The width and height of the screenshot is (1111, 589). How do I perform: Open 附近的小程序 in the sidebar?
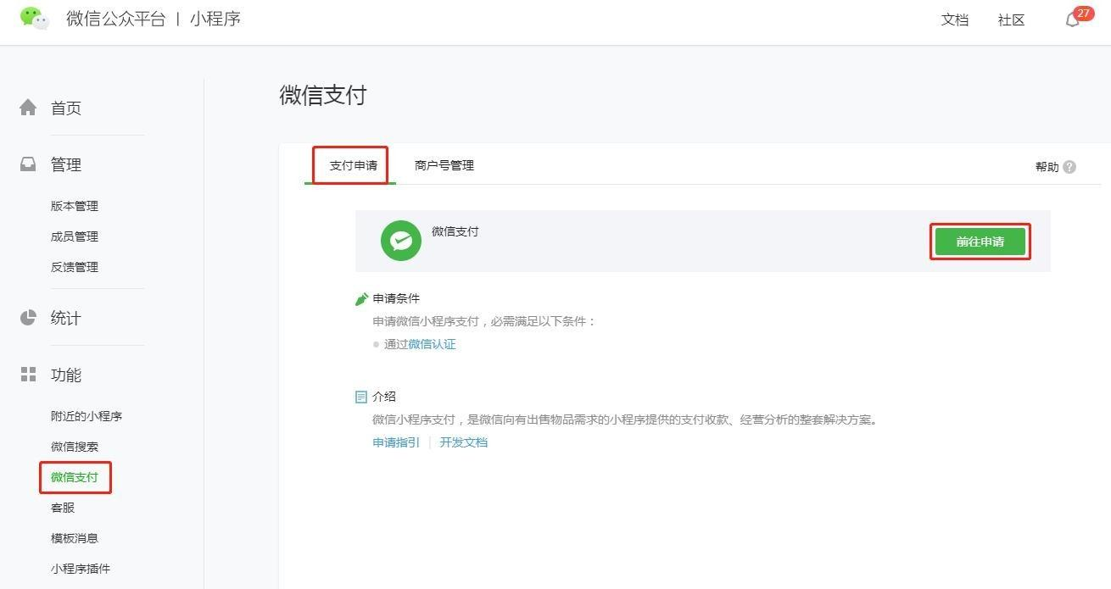click(x=87, y=416)
